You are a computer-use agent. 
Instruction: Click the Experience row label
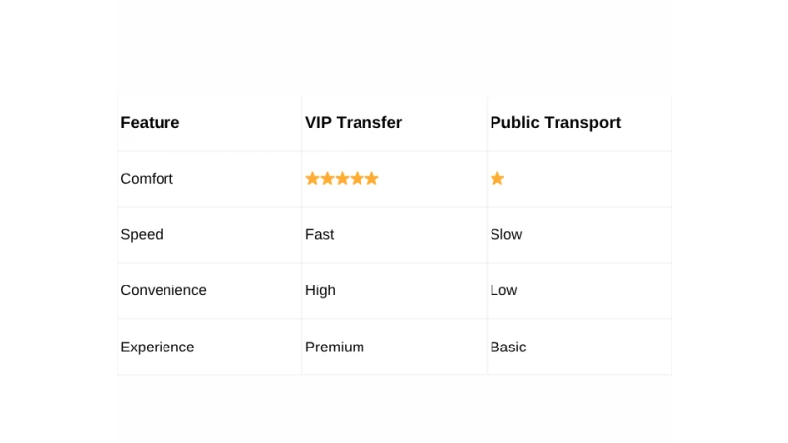tap(158, 348)
